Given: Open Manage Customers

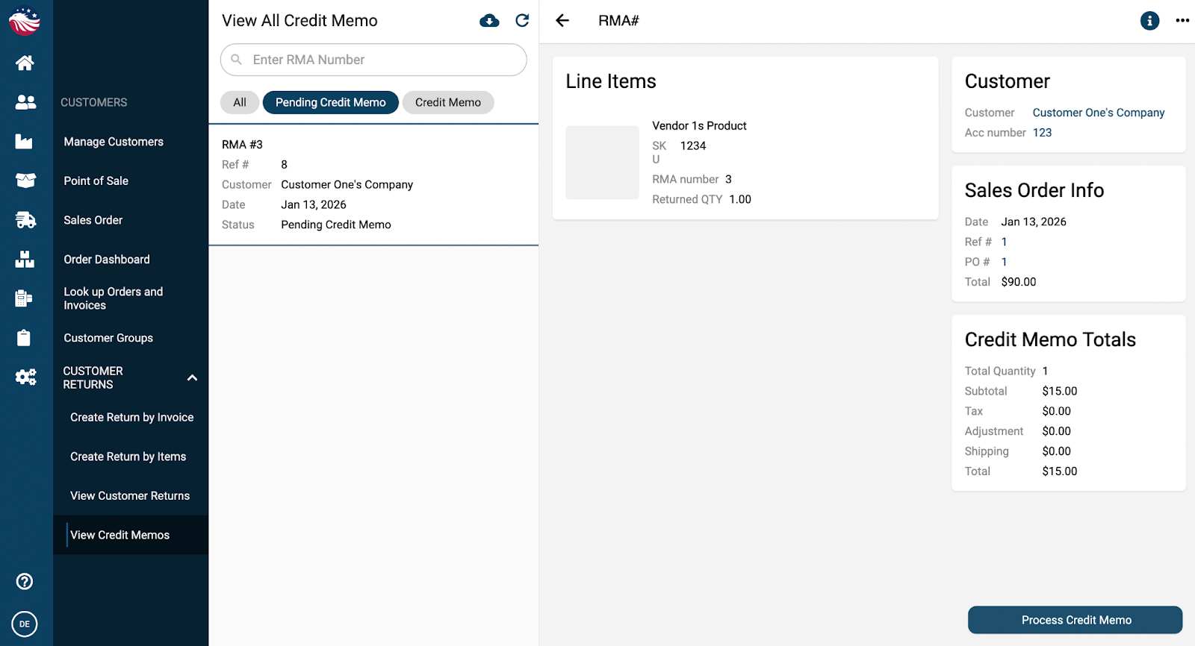Looking at the screenshot, I should tap(114, 142).
